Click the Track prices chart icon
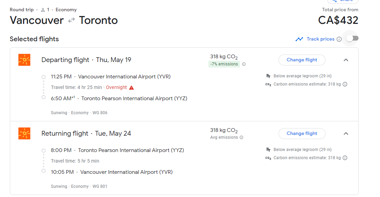Screen dimensions: 380x197 pos(299,39)
